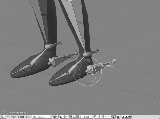This screenshot has height=119, width=160.
Task: Enable the translate manipulator triangle icon
Action: (x=74, y=117)
